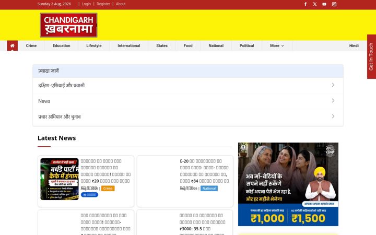Open the ₹20 crime article headline
This screenshot has width=376, height=235.
point(105,174)
